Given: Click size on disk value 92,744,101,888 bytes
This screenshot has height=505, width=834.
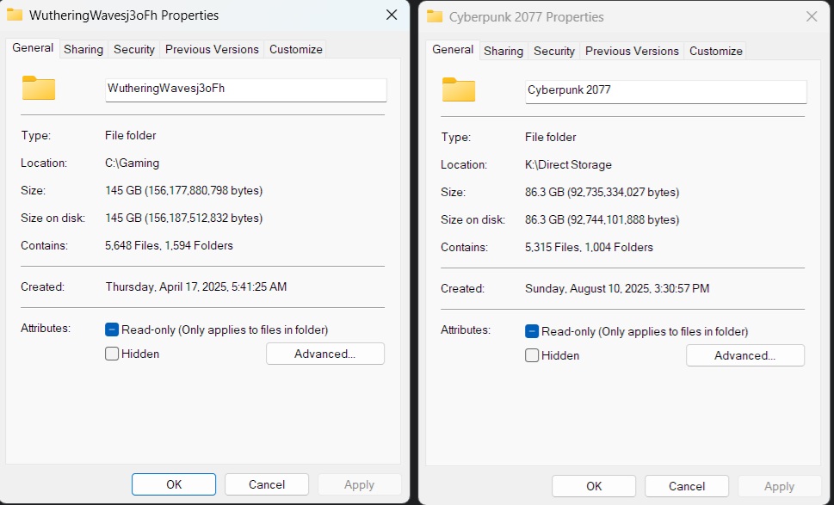Looking at the screenshot, I should [x=622, y=219].
